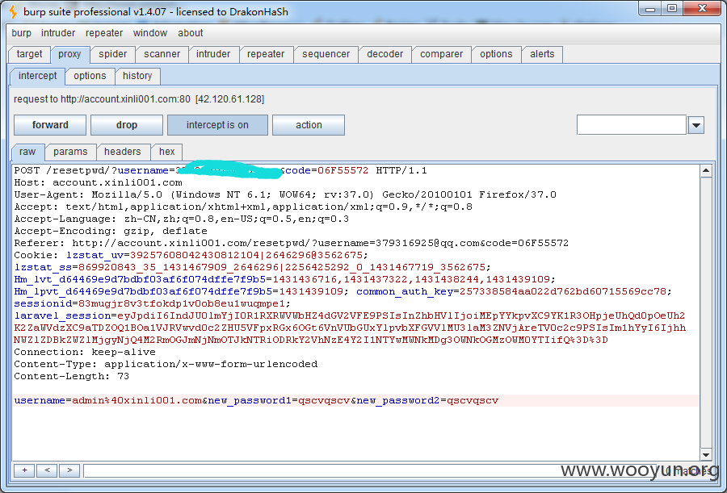This screenshot has width=727, height=493.
Task: Click the username=admin%40xinli001.com body parameter
Action: click(107, 400)
